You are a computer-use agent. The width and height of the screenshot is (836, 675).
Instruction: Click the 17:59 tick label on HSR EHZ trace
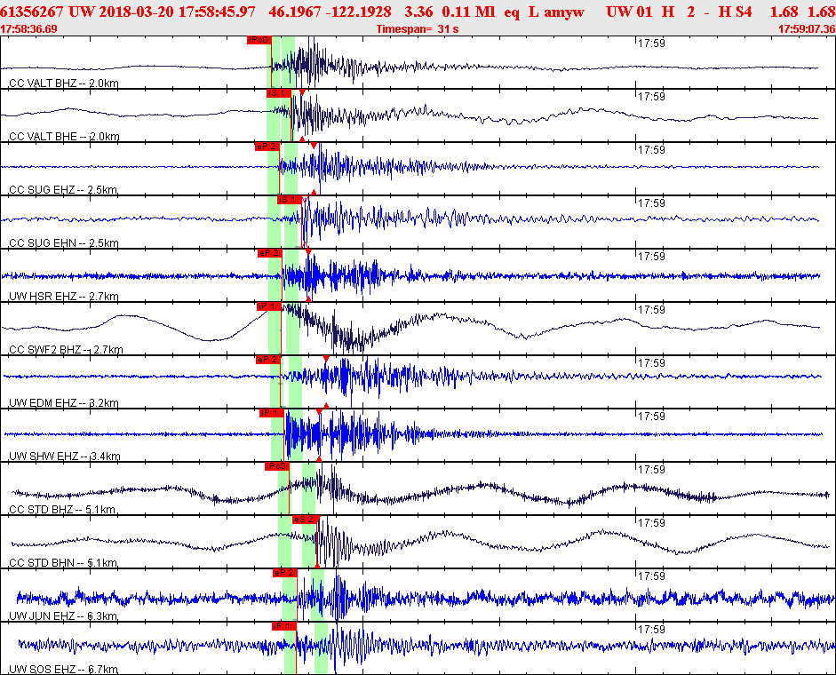(x=651, y=257)
